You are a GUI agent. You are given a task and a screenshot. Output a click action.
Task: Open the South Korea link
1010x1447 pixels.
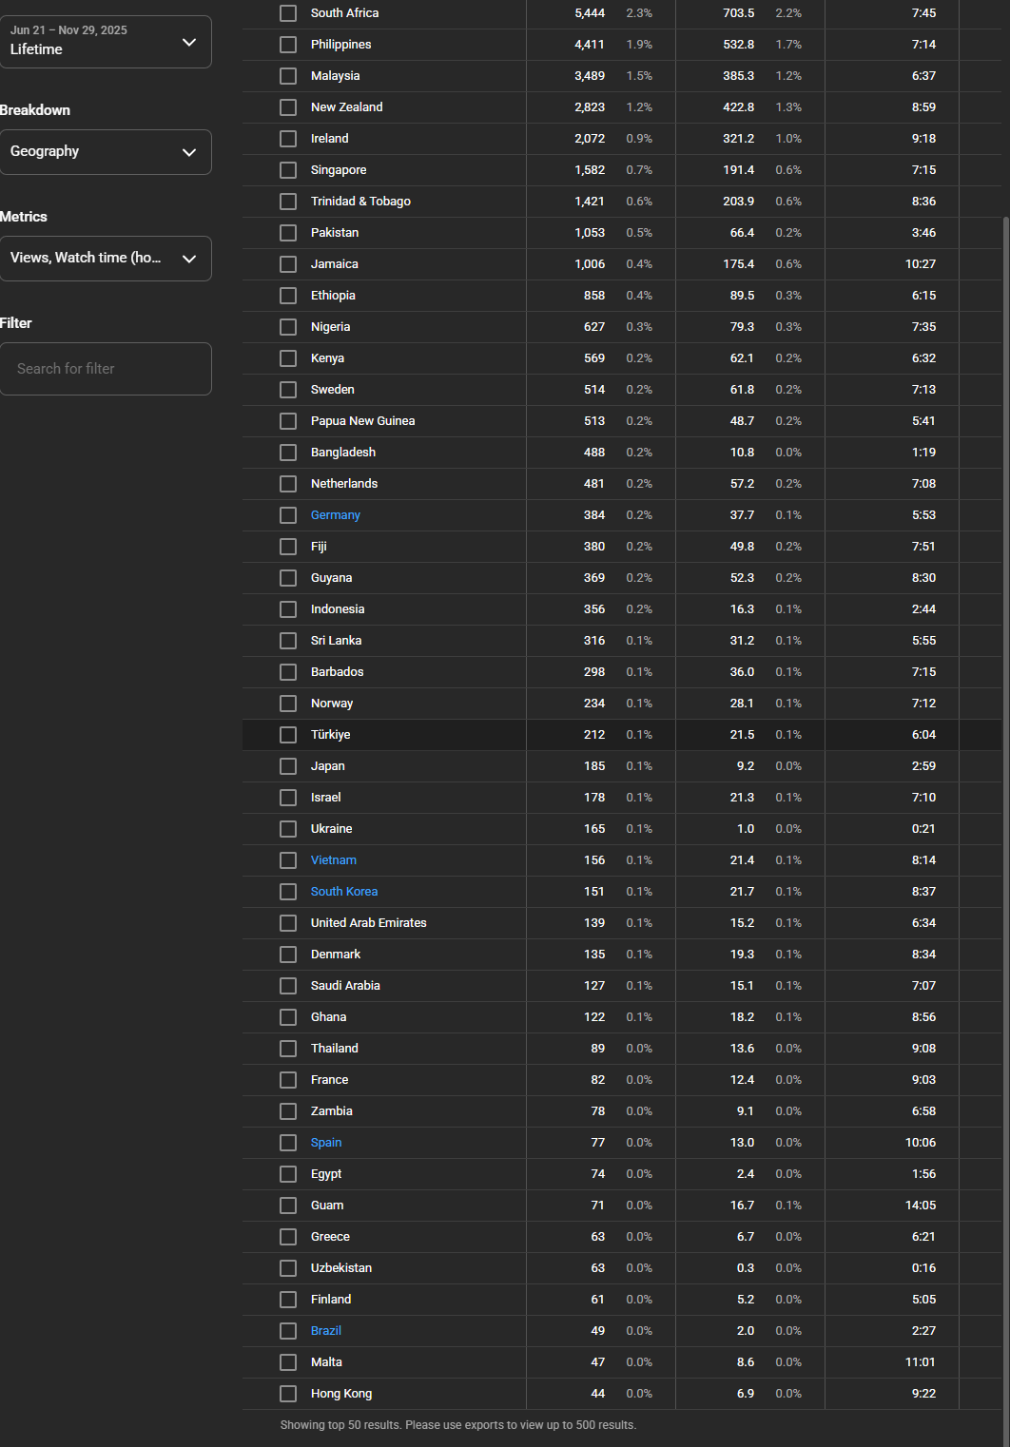(343, 892)
